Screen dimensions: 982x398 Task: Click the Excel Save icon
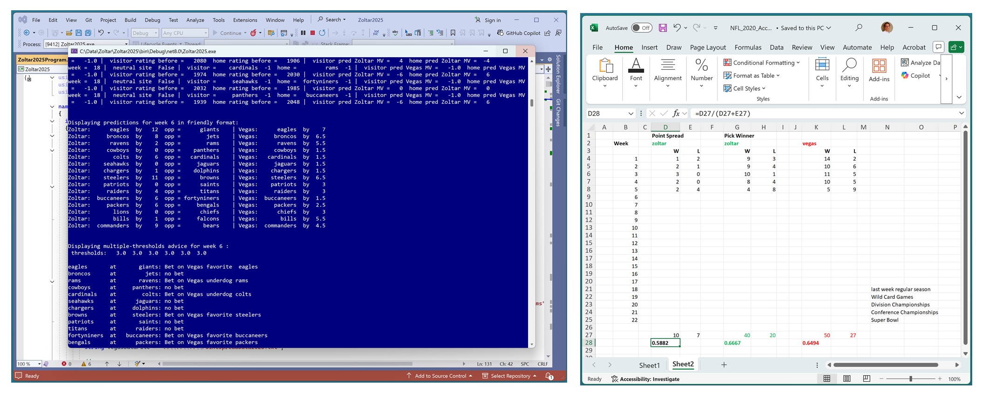[x=663, y=28]
